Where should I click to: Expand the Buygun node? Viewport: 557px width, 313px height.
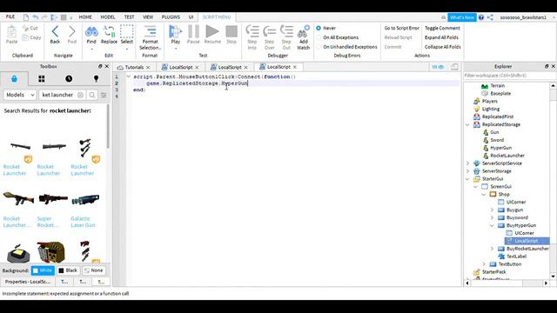tap(492, 210)
